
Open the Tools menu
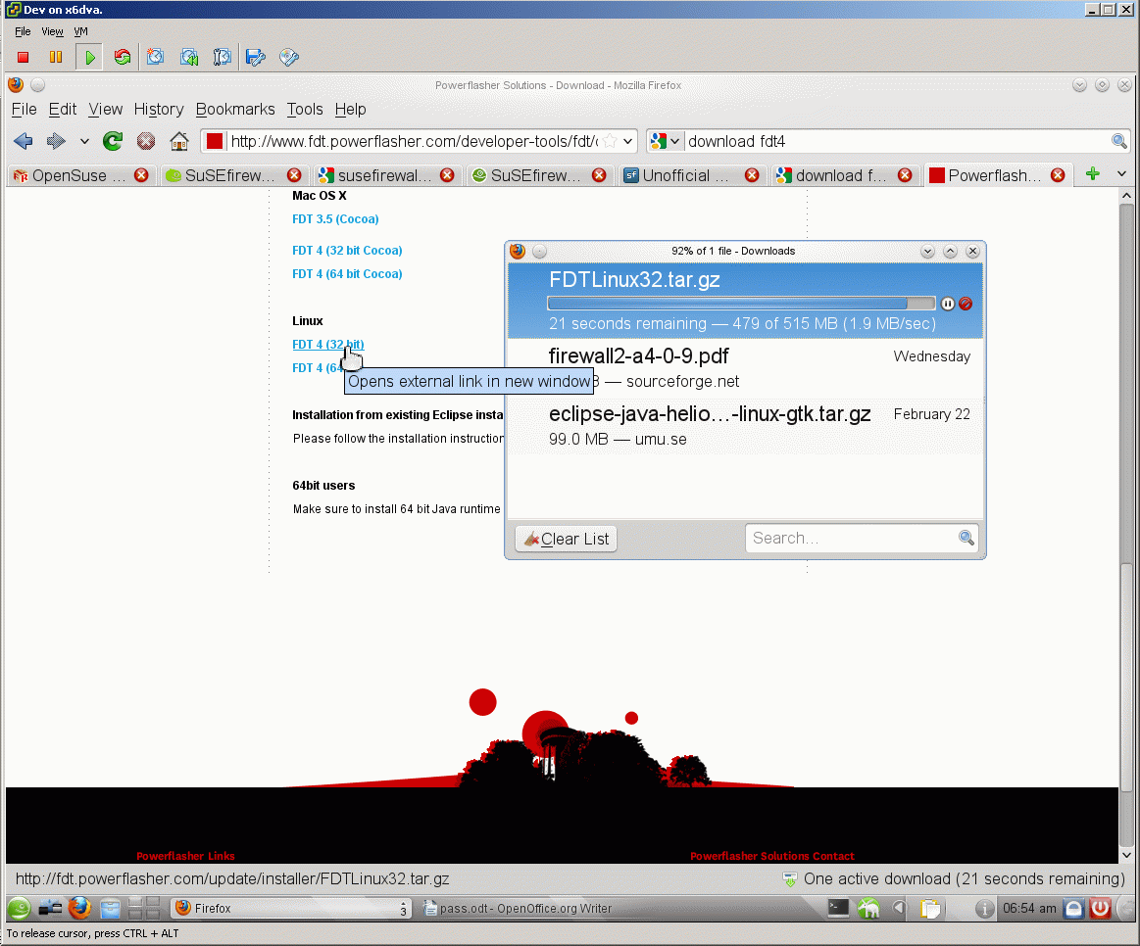[x=305, y=109]
